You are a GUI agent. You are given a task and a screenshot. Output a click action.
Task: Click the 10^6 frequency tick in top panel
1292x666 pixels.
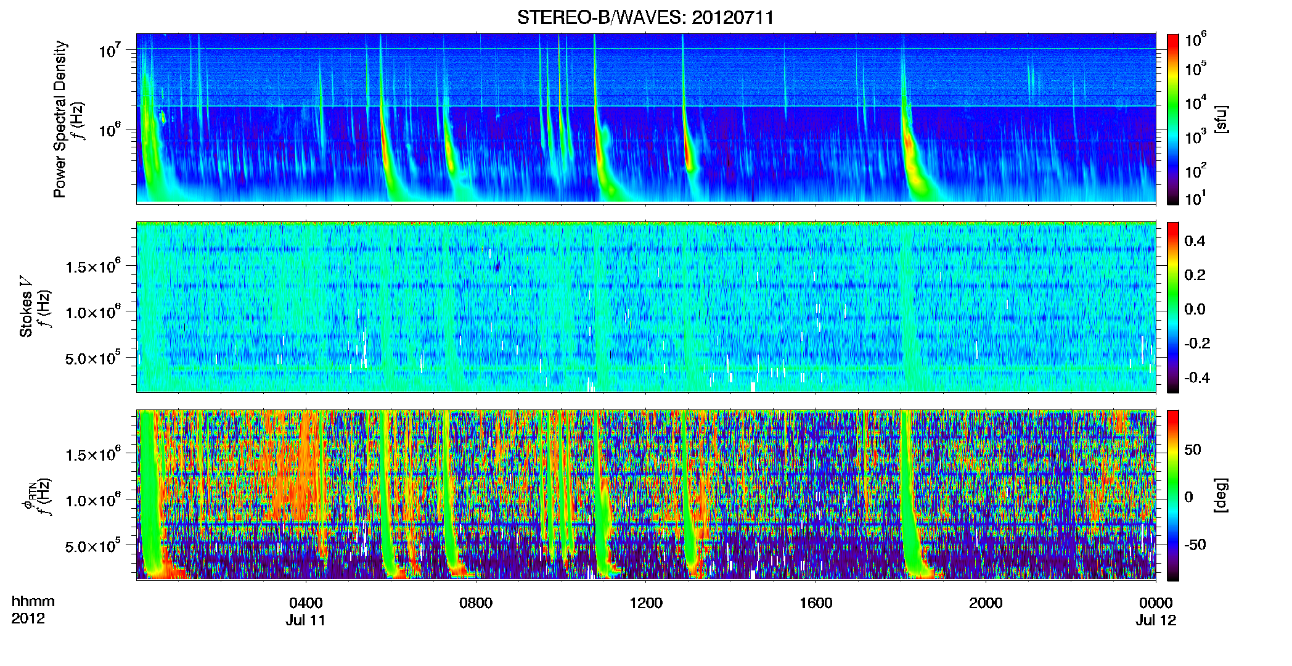[x=110, y=129]
